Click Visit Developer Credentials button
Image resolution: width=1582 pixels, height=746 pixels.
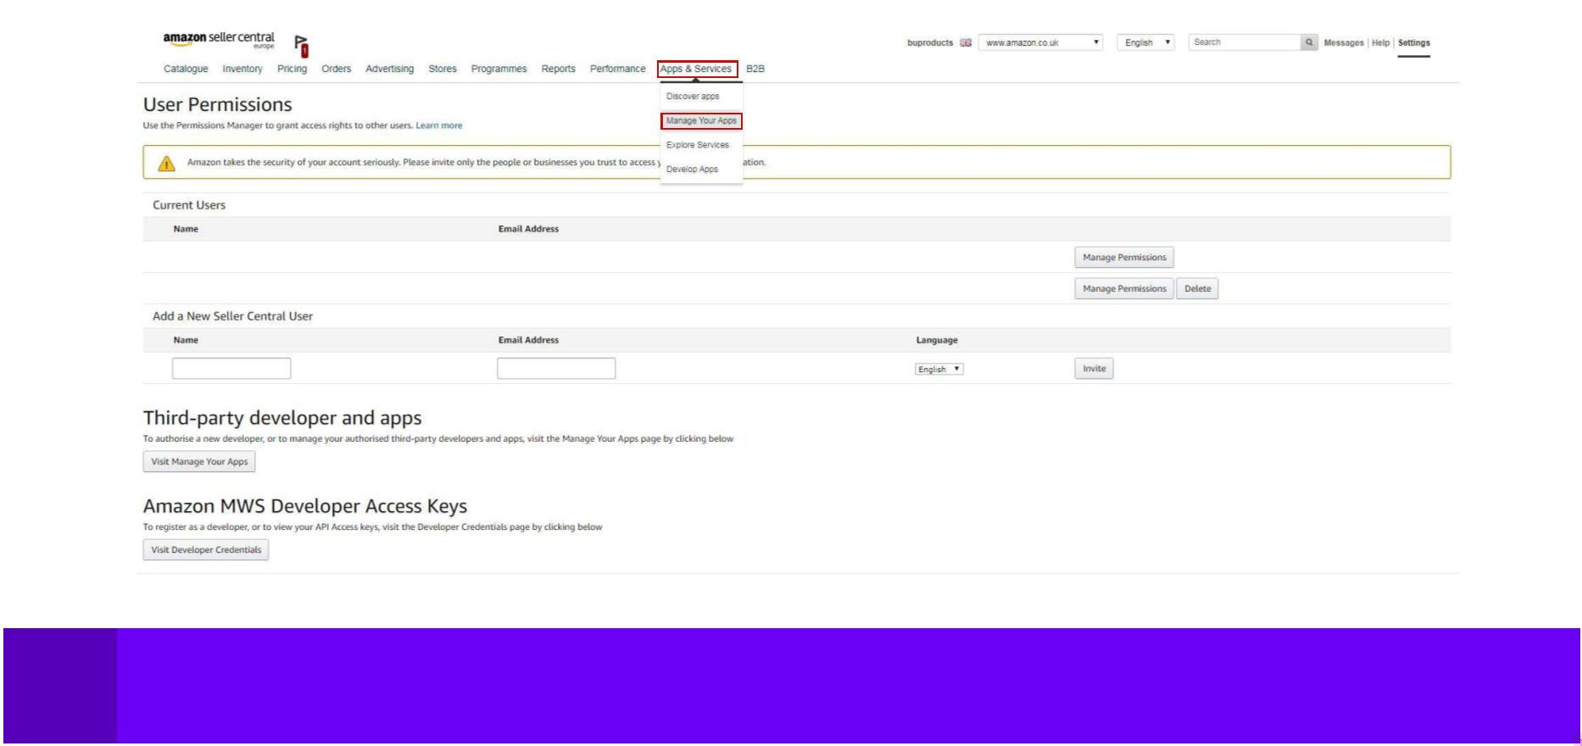point(206,550)
